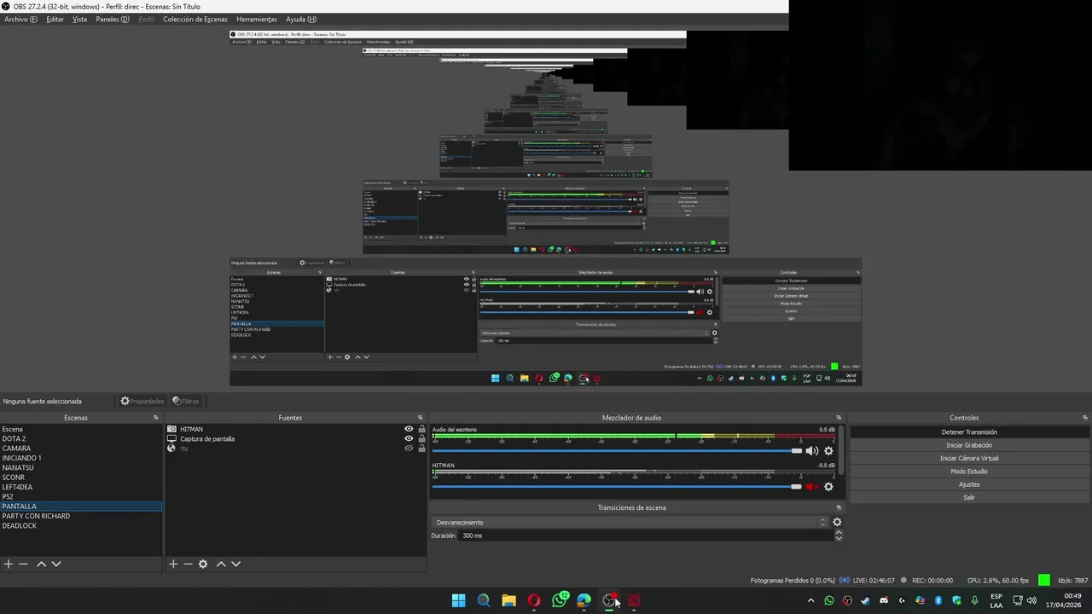Click Iniciar Cámara Virtual

(969, 458)
